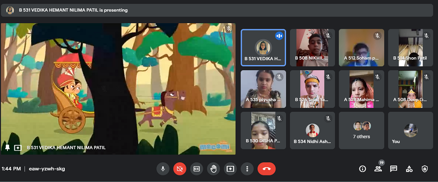Turn on the camera with red video button
The image size is (438, 182).
pos(180,169)
